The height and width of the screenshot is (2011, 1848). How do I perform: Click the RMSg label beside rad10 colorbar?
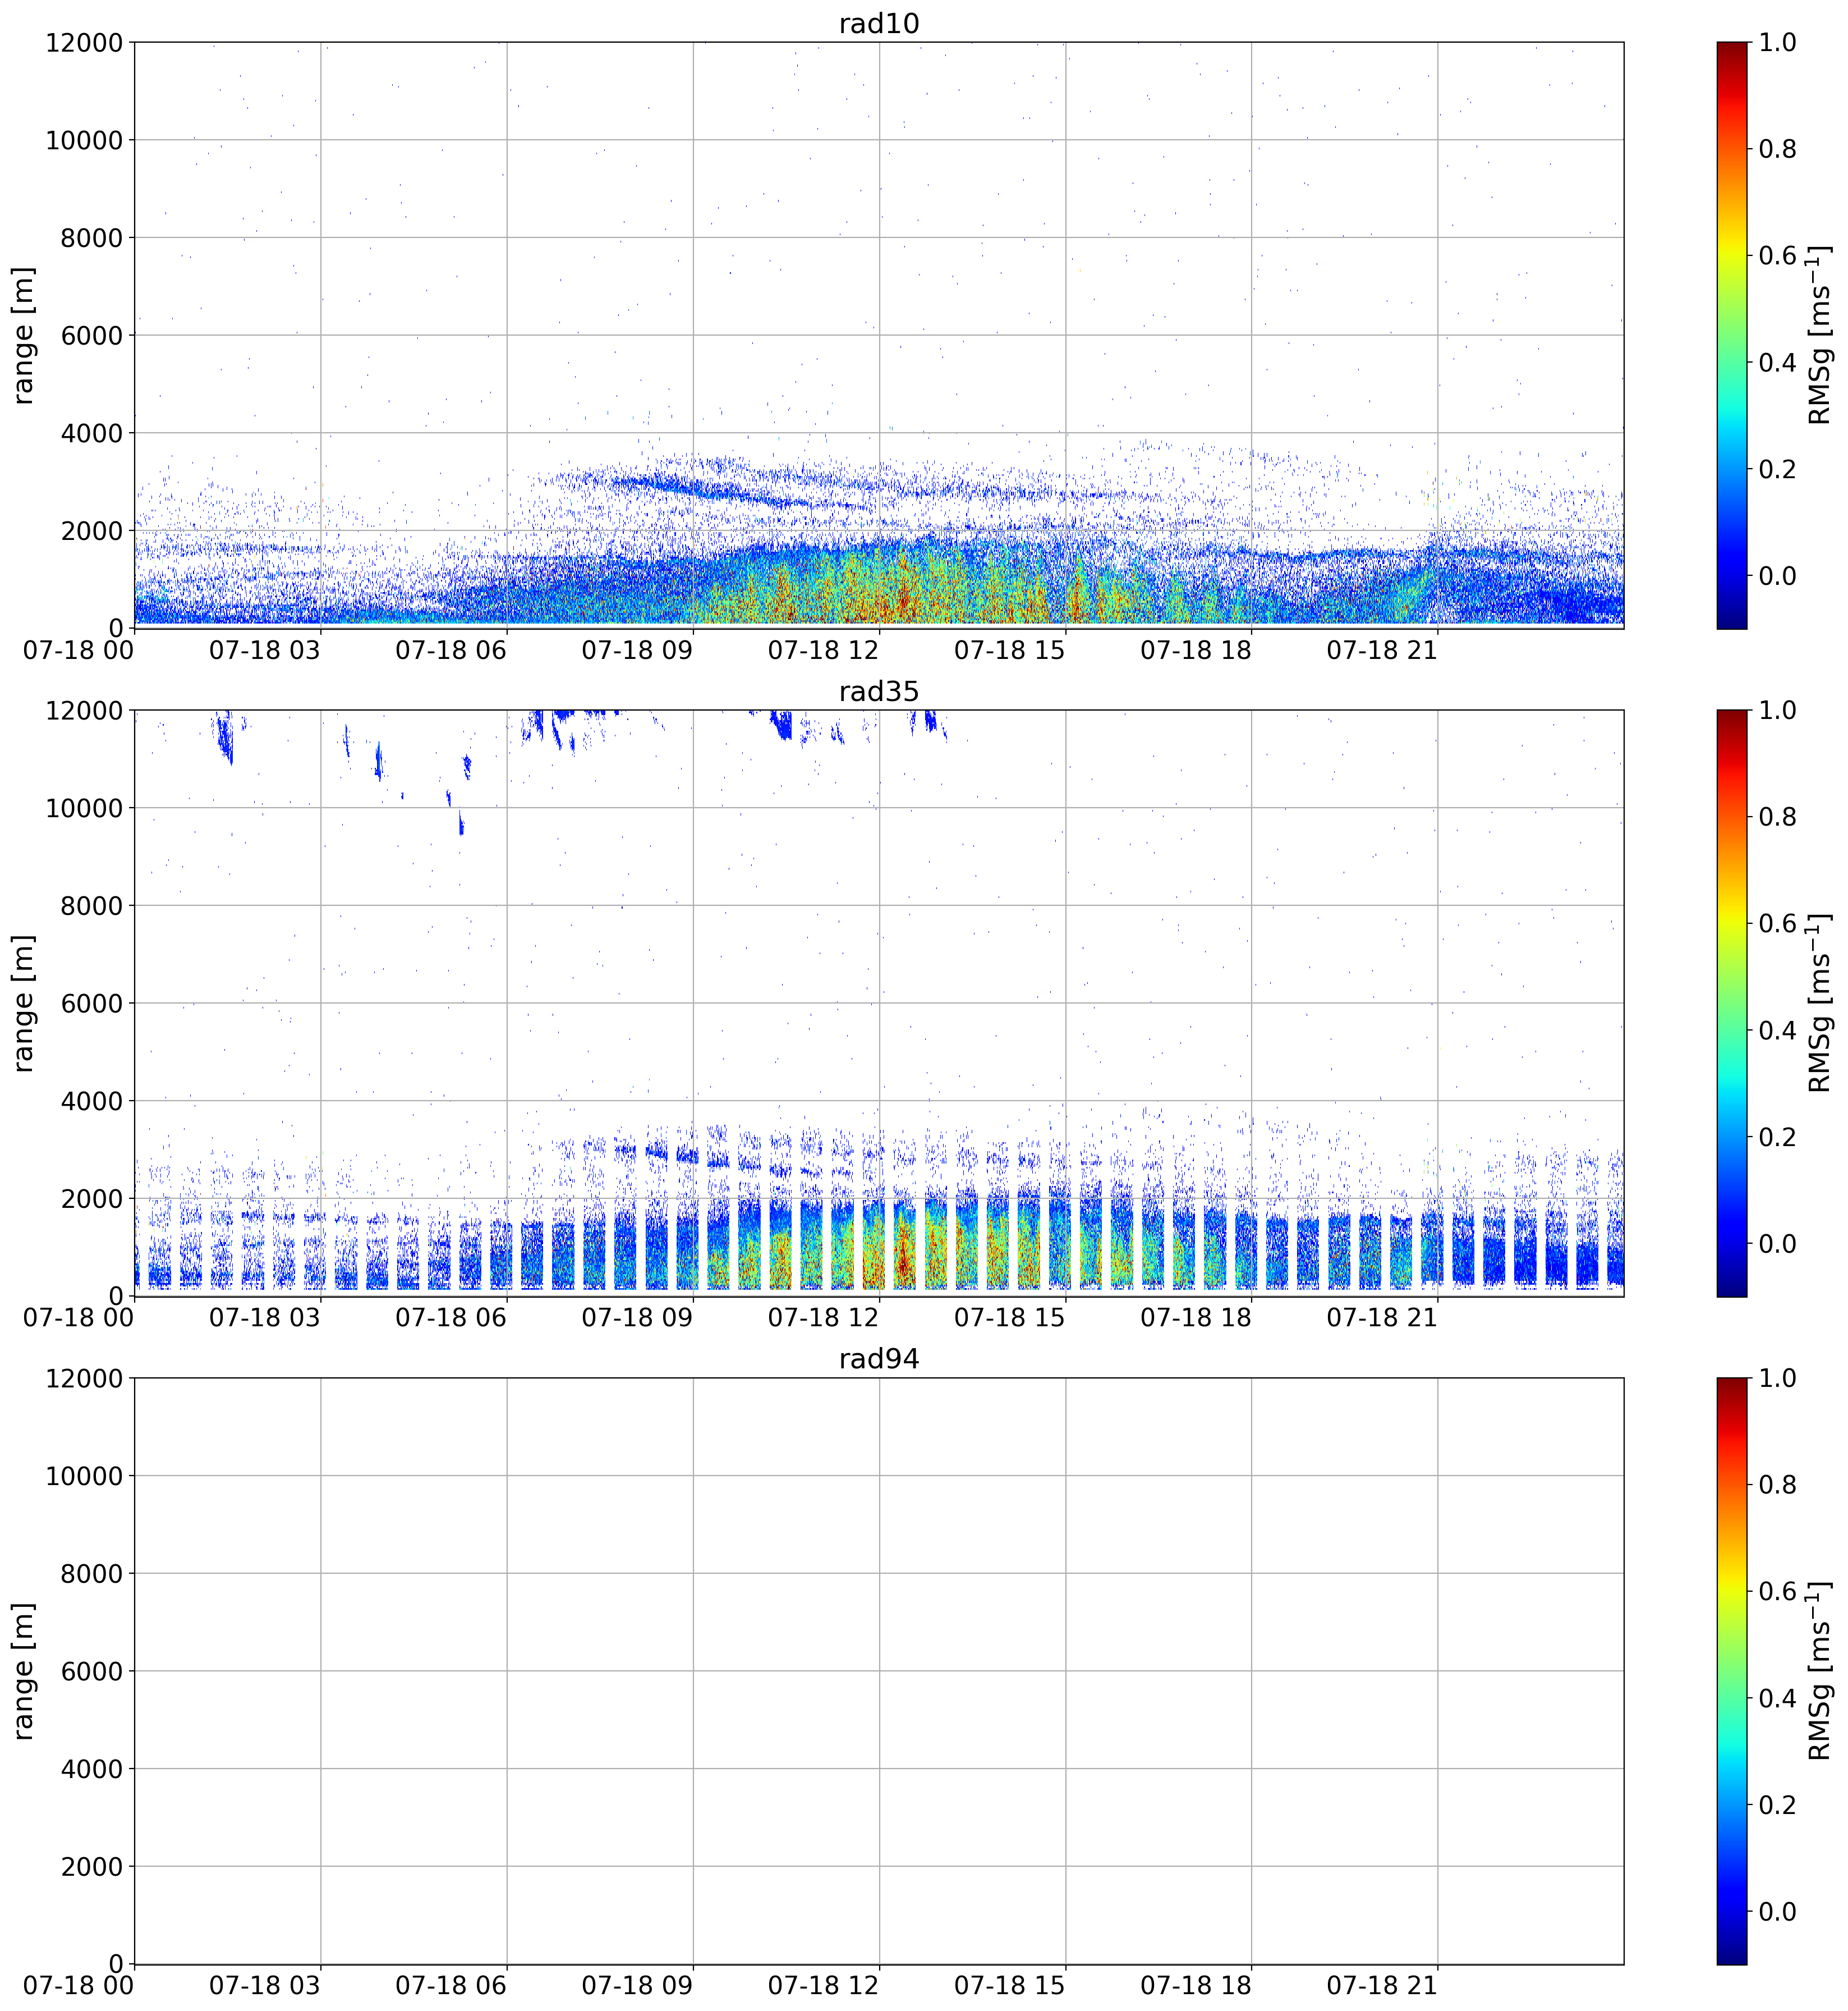[x=1820, y=335]
